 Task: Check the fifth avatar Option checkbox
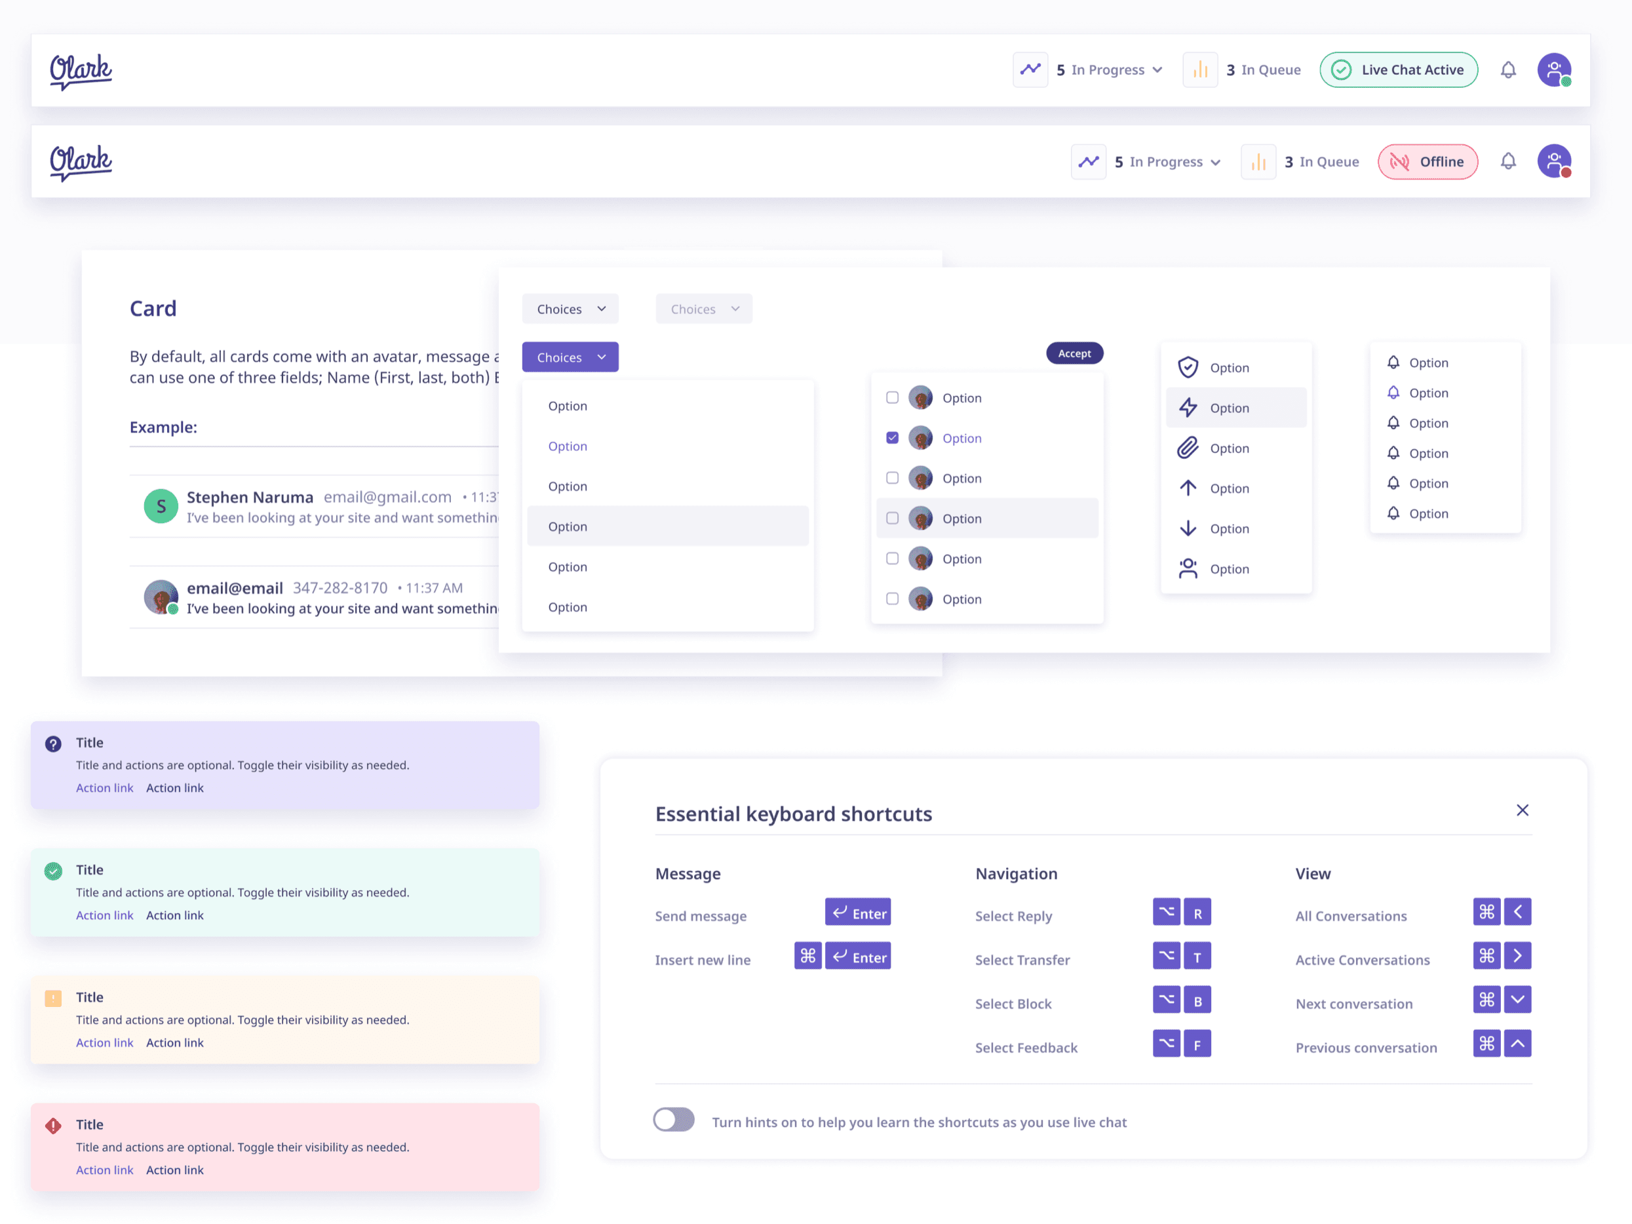click(892, 558)
